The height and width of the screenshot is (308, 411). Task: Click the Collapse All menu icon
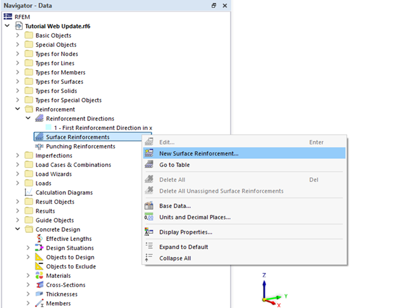[x=149, y=258]
